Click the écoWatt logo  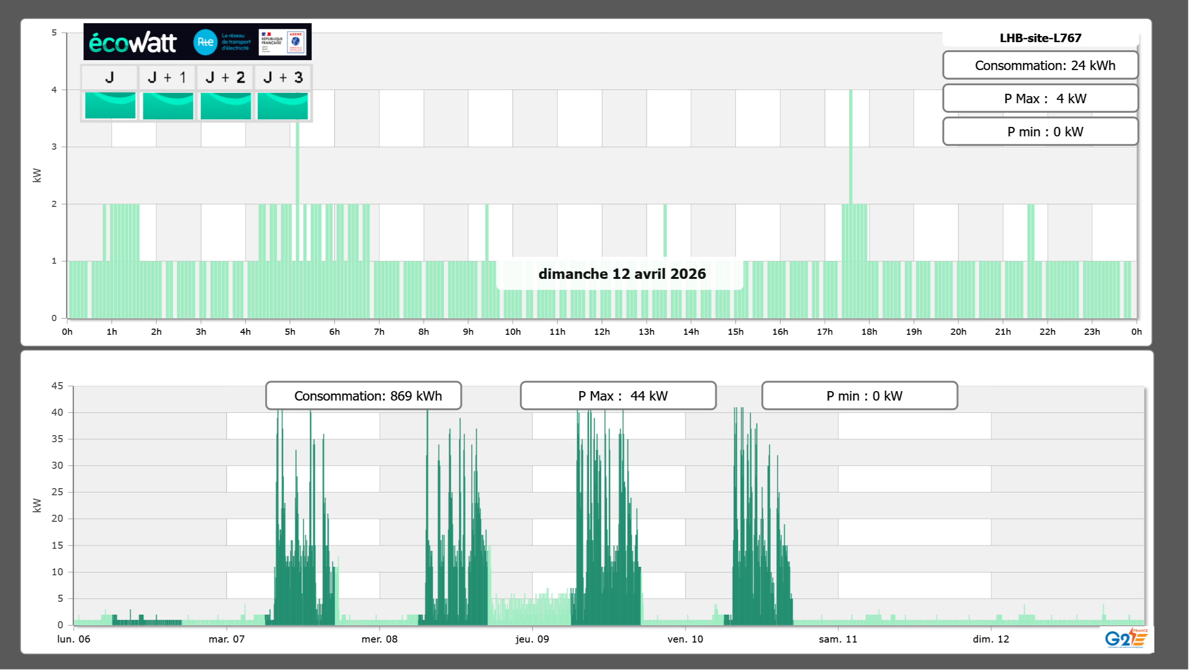133,43
